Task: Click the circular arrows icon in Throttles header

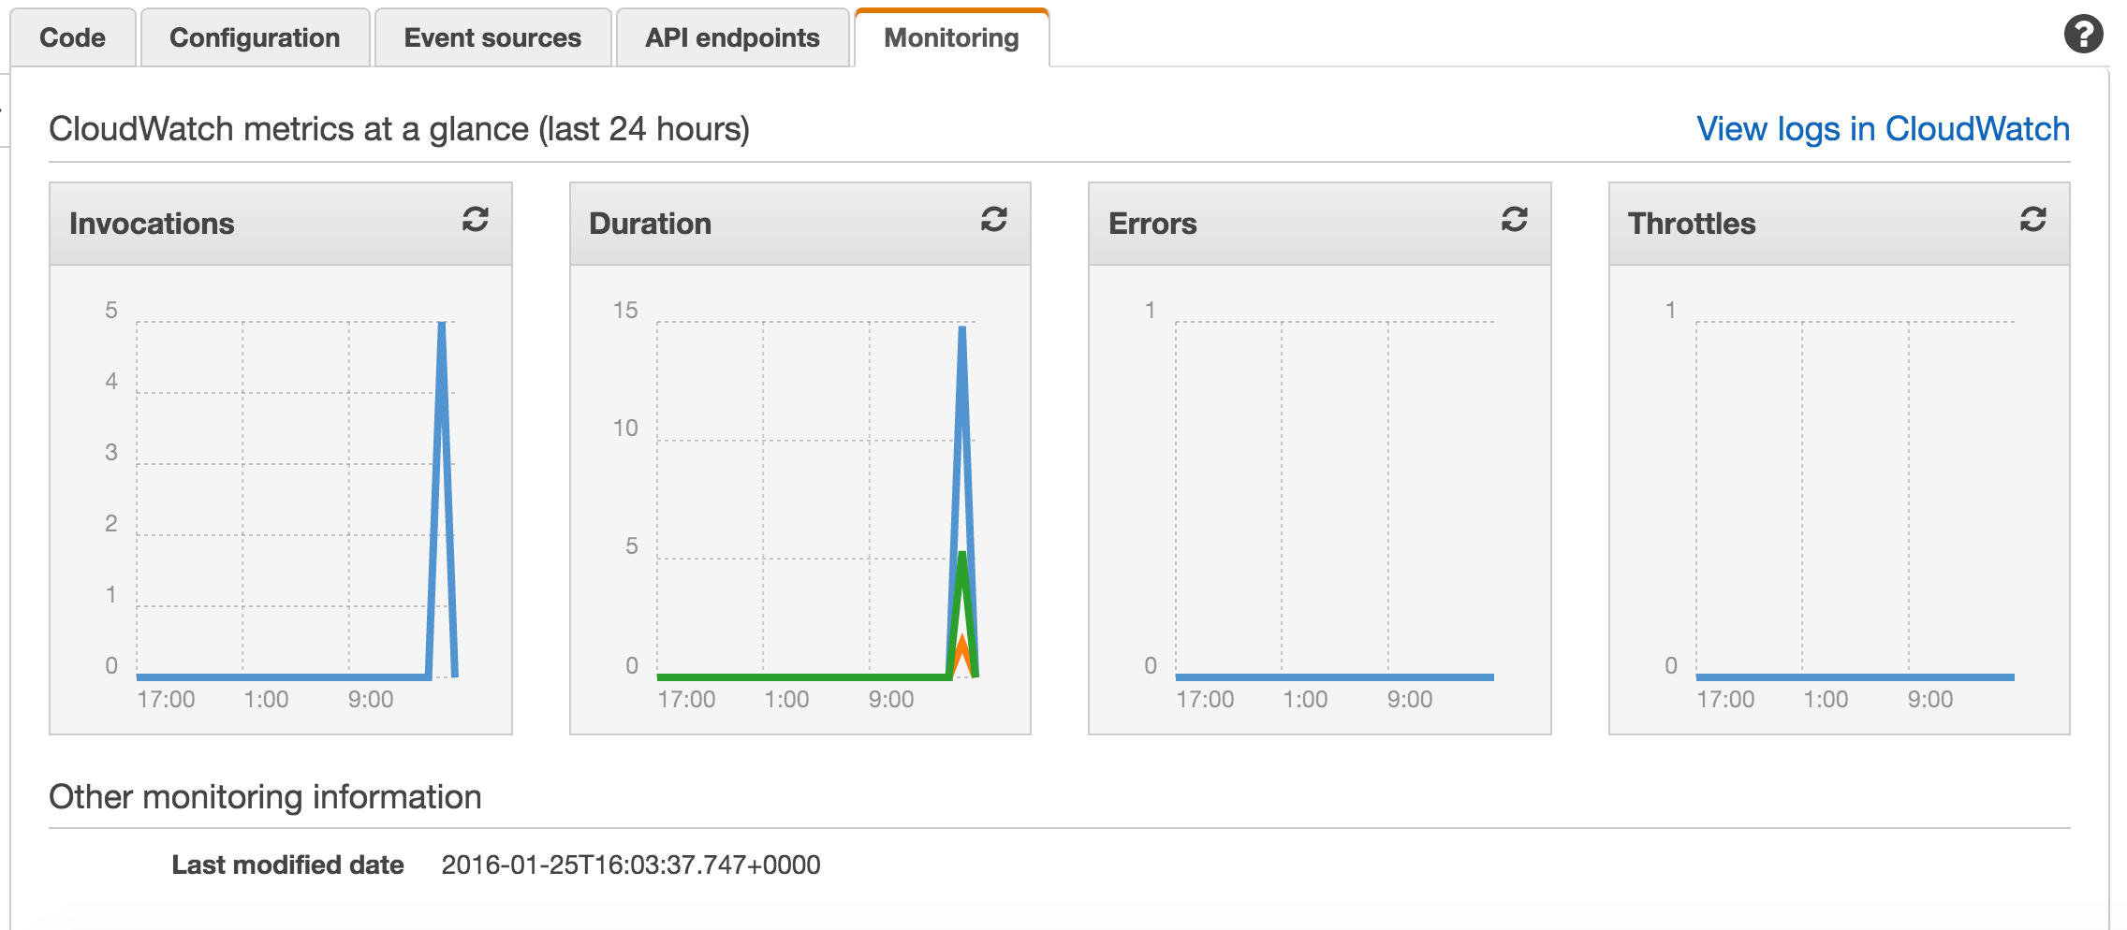Action: [2033, 220]
